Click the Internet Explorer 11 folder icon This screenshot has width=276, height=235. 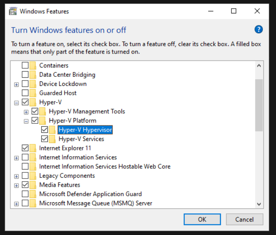(33, 148)
